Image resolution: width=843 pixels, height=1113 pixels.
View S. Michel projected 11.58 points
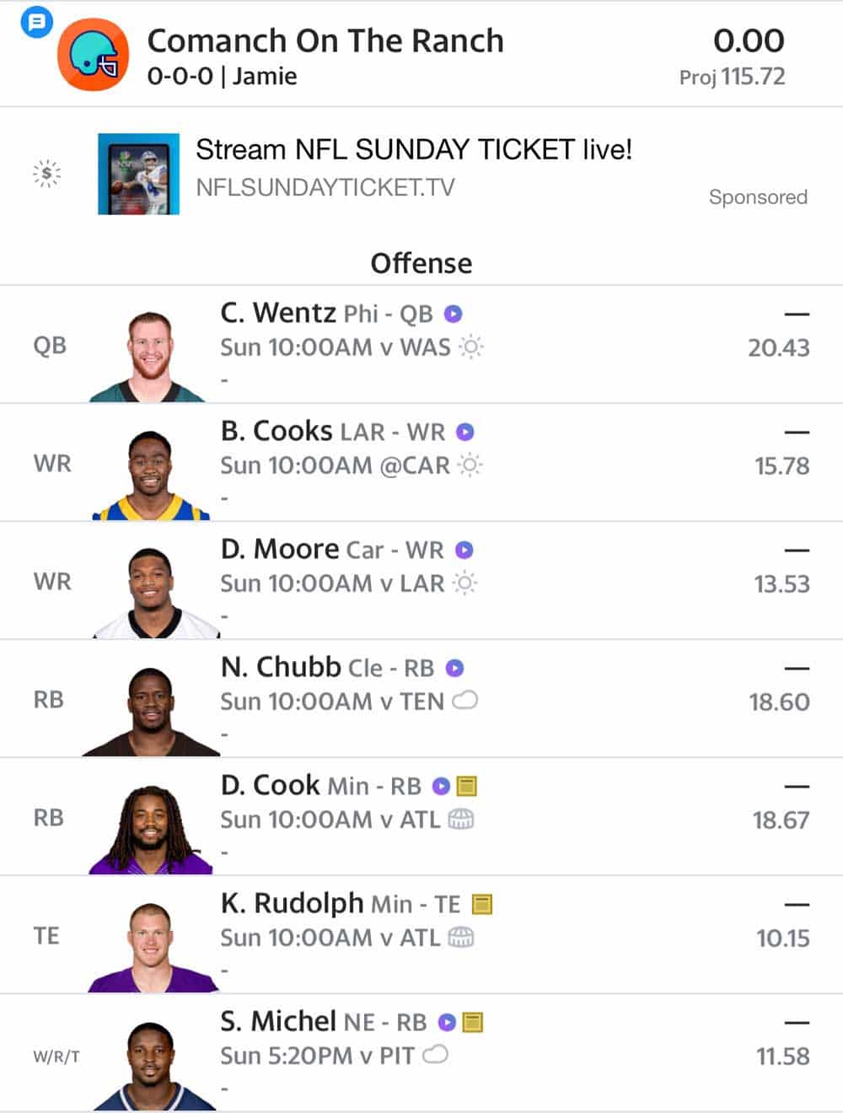[782, 1056]
